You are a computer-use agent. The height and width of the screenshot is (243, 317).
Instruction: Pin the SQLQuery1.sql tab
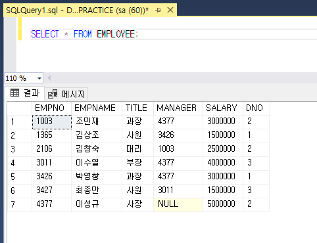coord(158,10)
